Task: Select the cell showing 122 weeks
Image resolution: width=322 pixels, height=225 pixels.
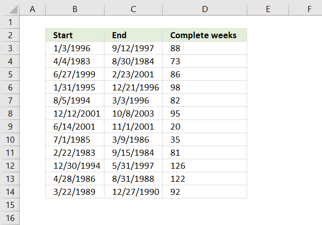Action: pyautogui.click(x=205, y=179)
